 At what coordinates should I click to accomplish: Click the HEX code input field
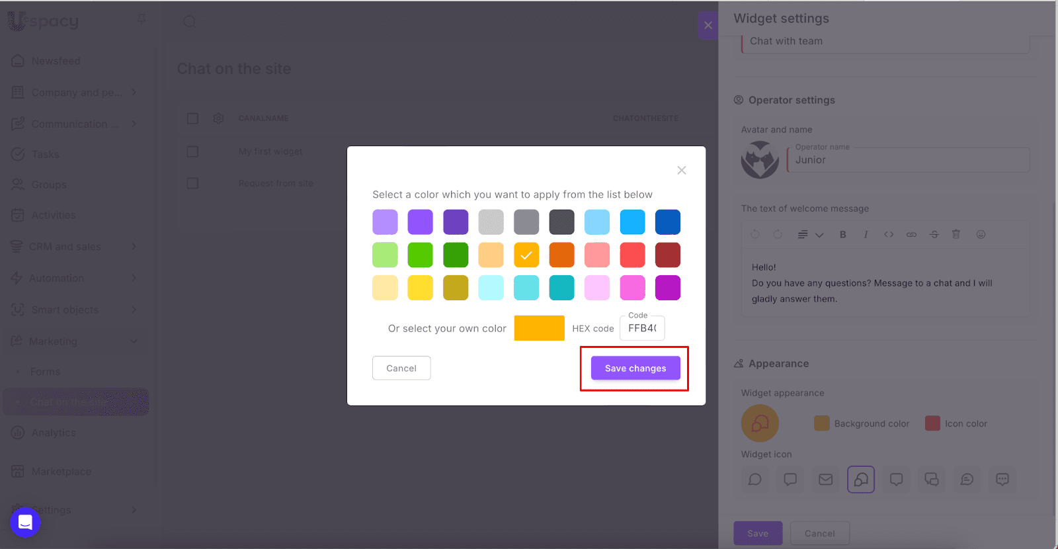642,328
